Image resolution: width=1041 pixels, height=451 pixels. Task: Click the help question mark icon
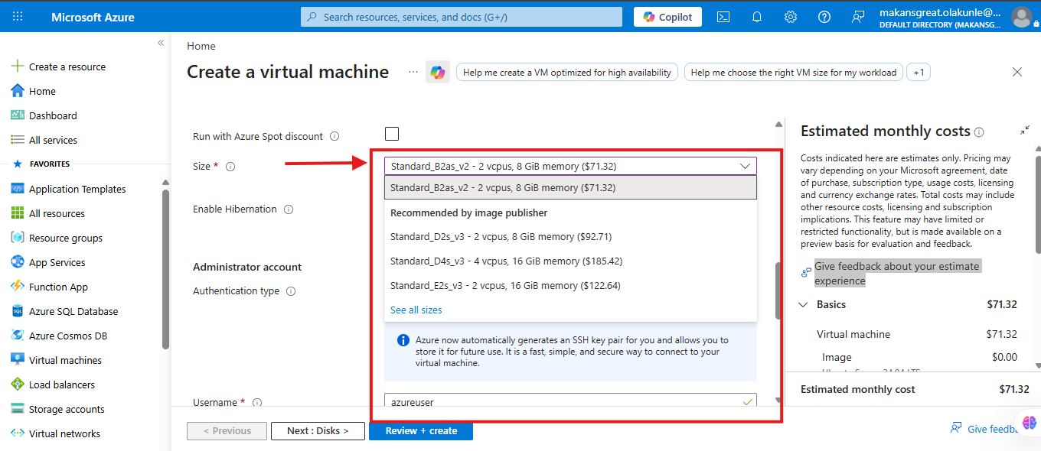click(824, 17)
